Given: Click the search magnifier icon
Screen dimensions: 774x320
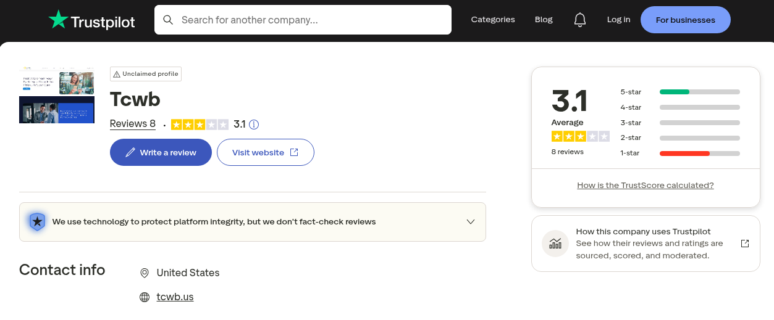Looking at the screenshot, I should pyautogui.click(x=168, y=20).
